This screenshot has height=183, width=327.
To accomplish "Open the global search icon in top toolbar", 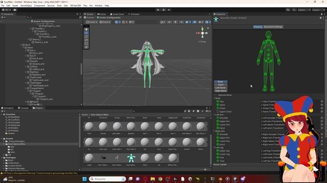I will [294, 10].
